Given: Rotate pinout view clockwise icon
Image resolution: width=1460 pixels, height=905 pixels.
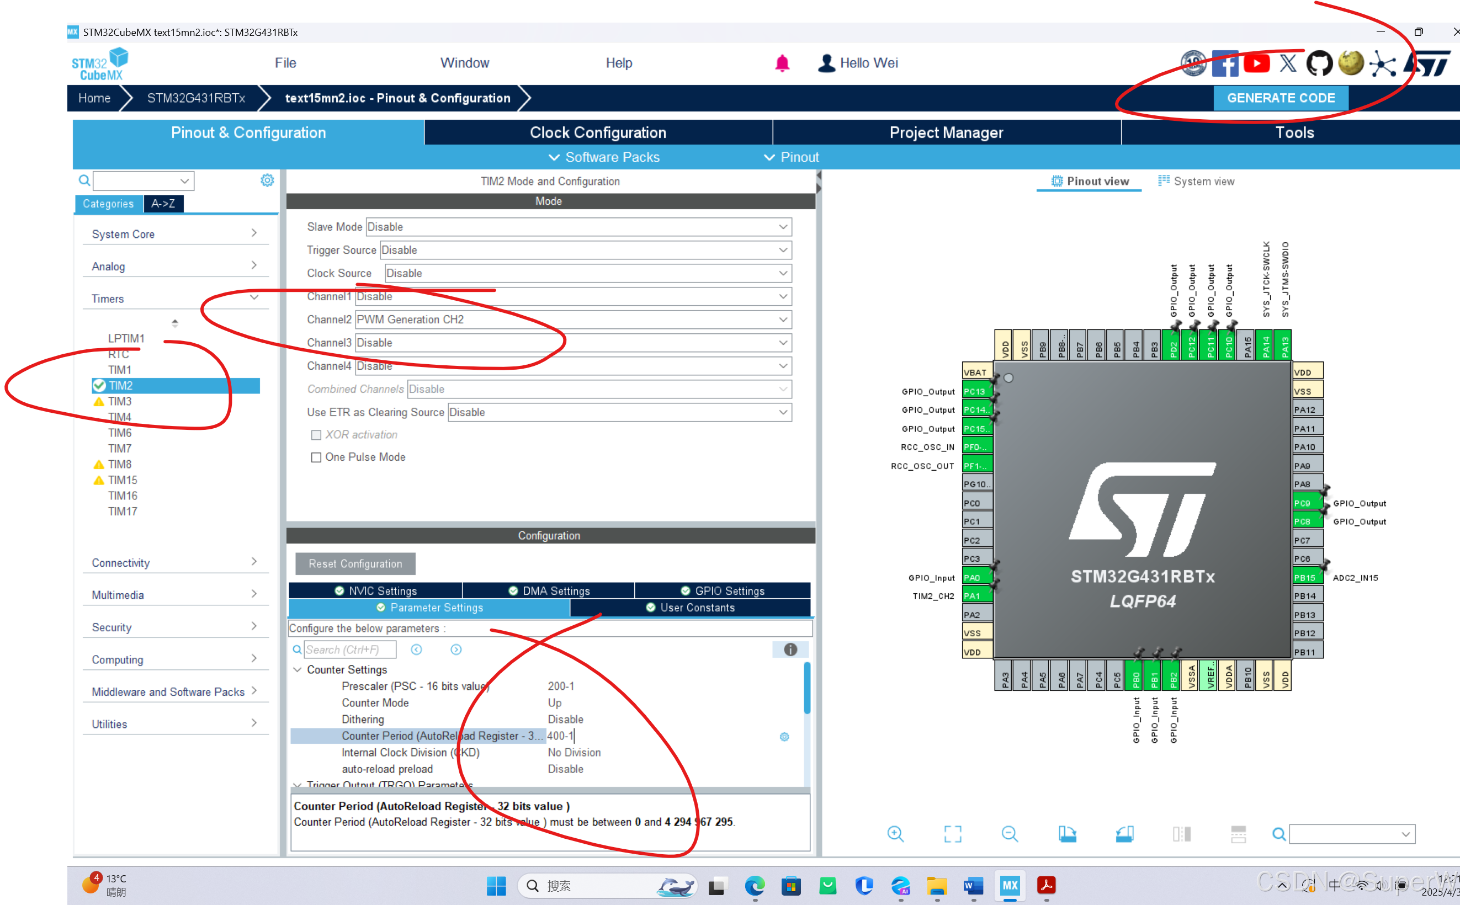Looking at the screenshot, I should [1067, 834].
